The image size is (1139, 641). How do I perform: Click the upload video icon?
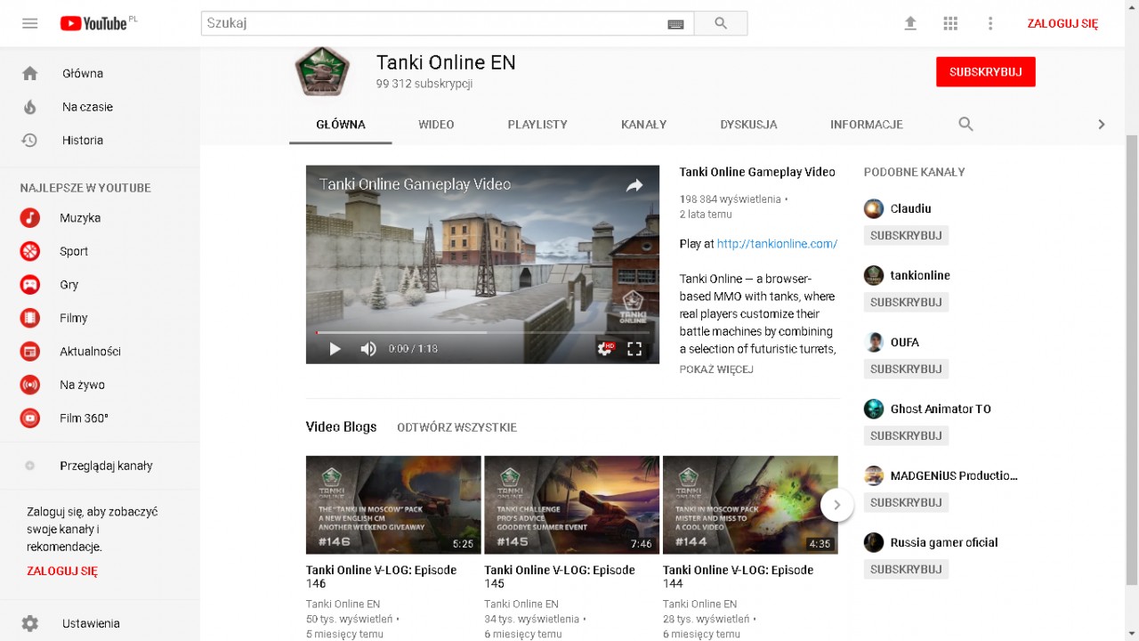click(x=910, y=23)
